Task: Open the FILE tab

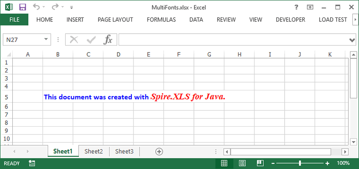Action: pyautogui.click(x=14, y=20)
